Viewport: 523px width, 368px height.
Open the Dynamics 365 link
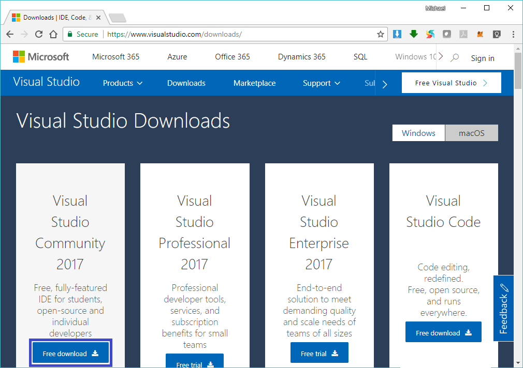pyautogui.click(x=301, y=57)
